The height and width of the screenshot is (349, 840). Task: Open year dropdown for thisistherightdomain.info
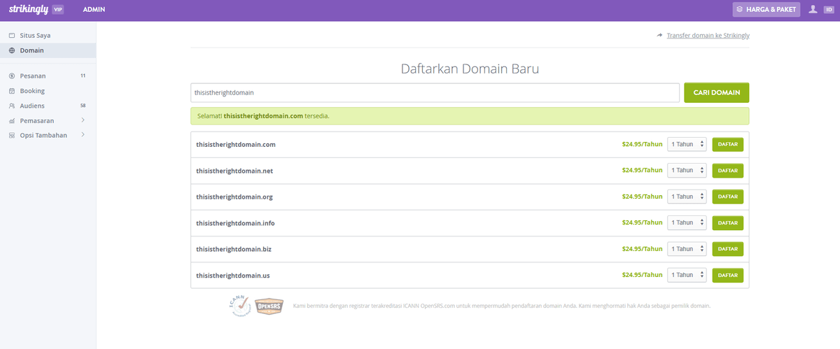click(x=687, y=222)
